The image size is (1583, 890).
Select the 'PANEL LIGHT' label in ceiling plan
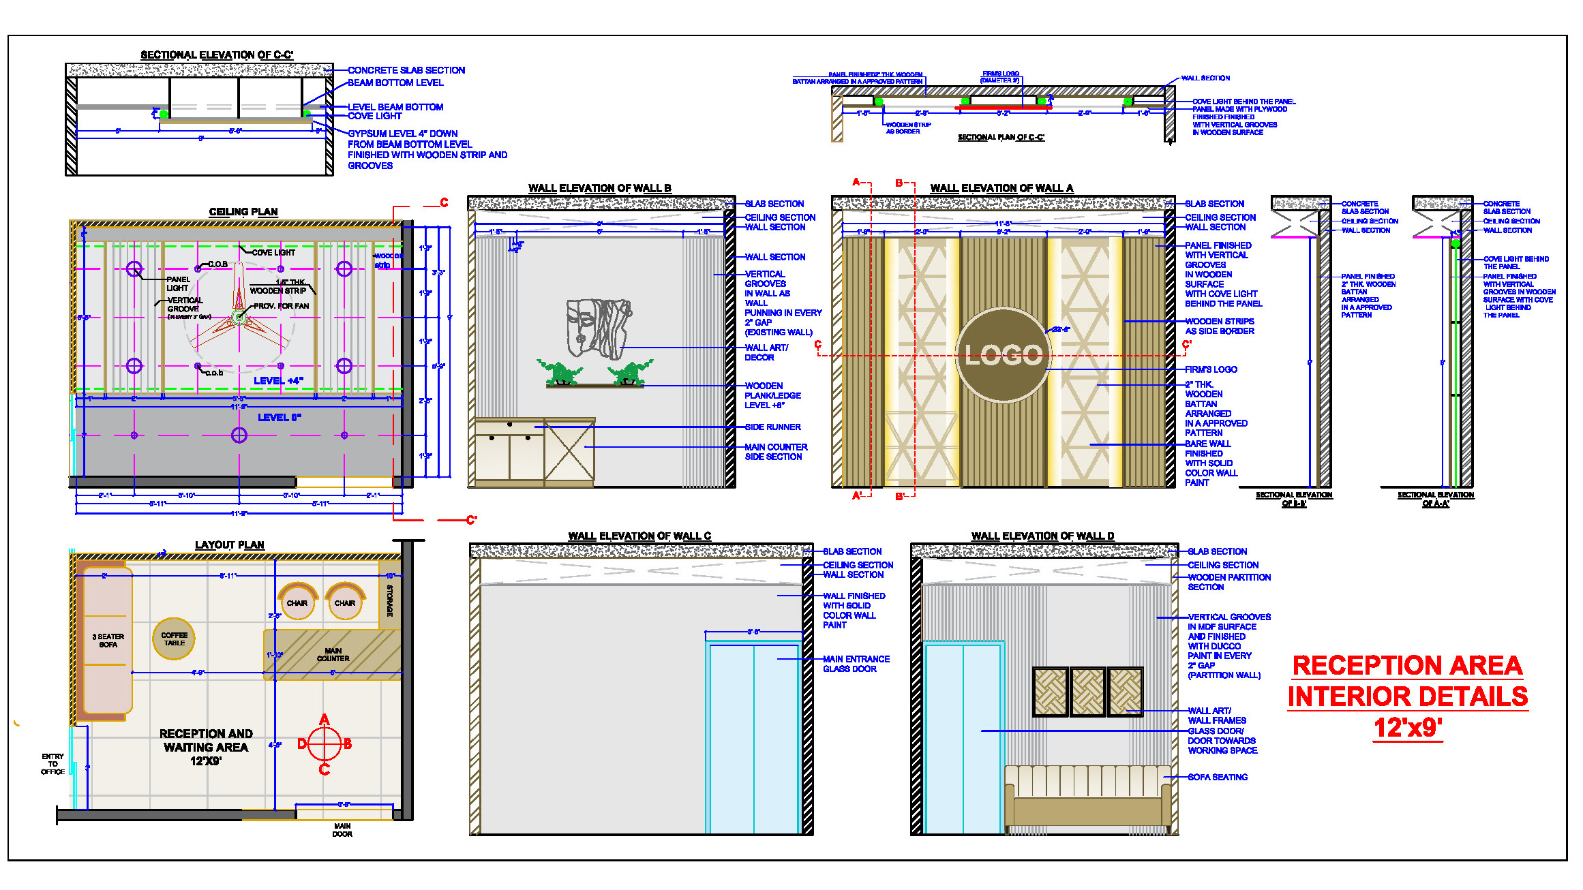pyautogui.click(x=178, y=283)
